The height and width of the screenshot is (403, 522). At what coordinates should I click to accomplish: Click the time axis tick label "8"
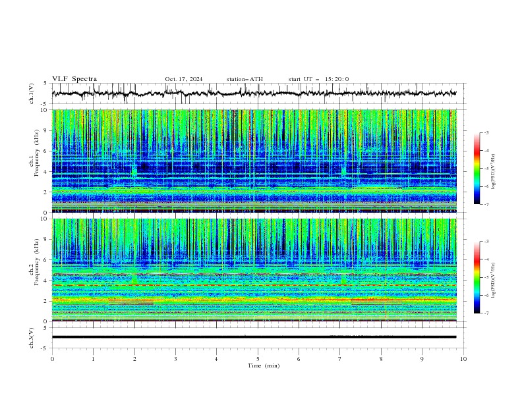click(381, 359)
